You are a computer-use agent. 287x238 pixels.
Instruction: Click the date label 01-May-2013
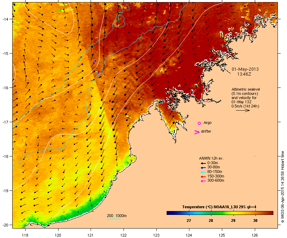click(245, 69)
